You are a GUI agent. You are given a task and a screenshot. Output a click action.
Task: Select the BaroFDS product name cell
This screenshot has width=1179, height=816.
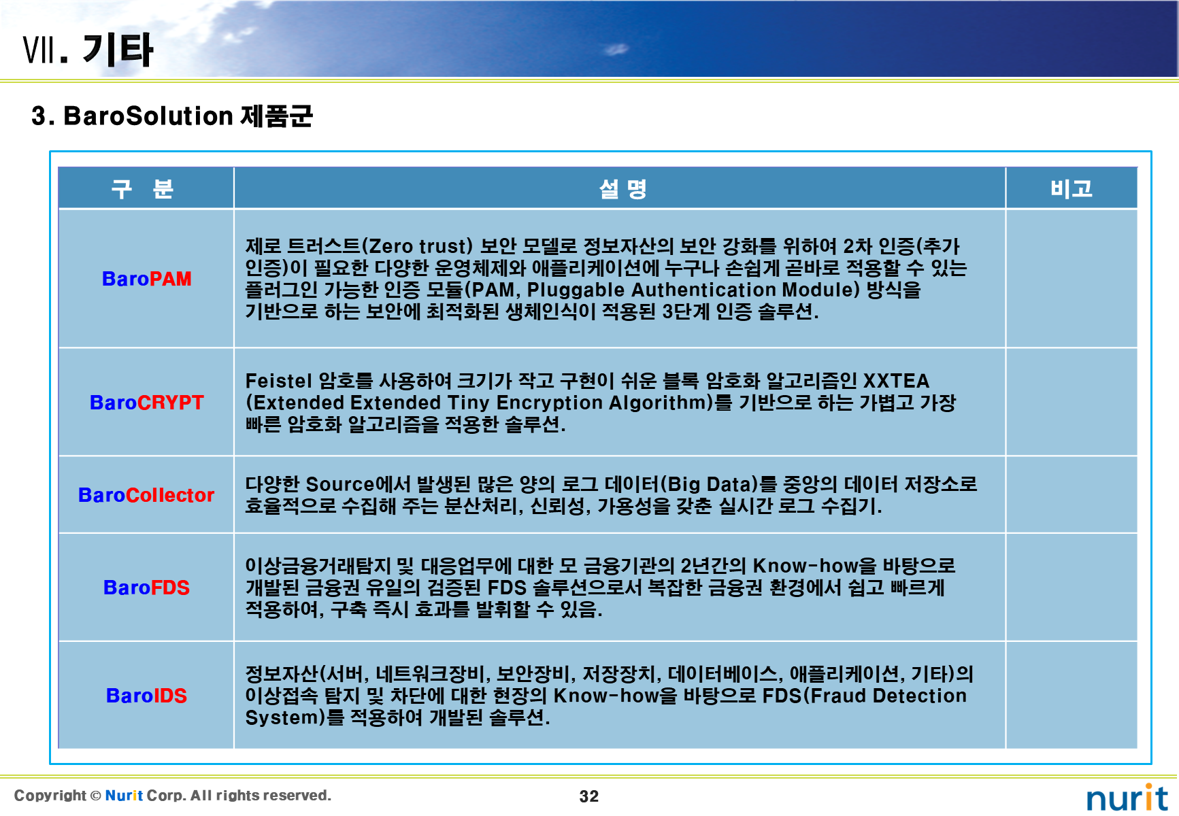(146, 587)
